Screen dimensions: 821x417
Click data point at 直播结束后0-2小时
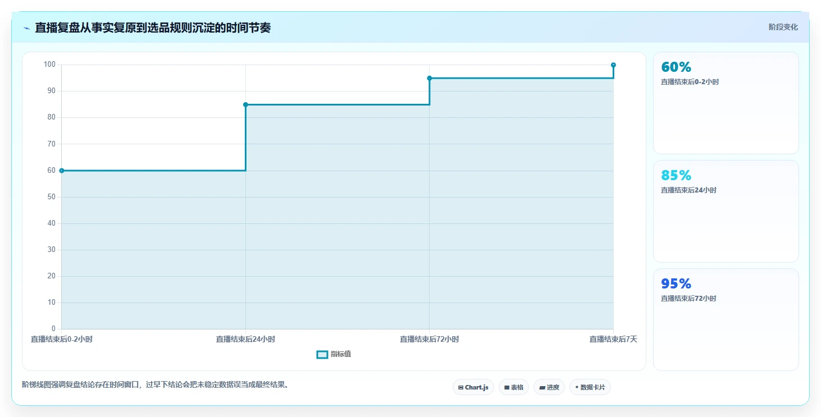point(62,171)
